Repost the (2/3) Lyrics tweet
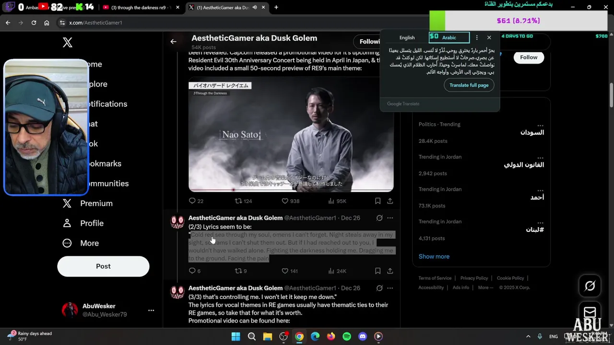614x345 pixels. (x=238, y=271)
